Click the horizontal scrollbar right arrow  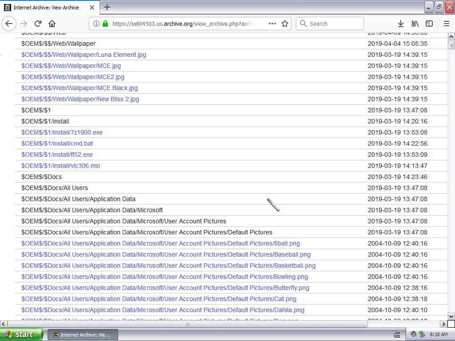tap(444, 324)
